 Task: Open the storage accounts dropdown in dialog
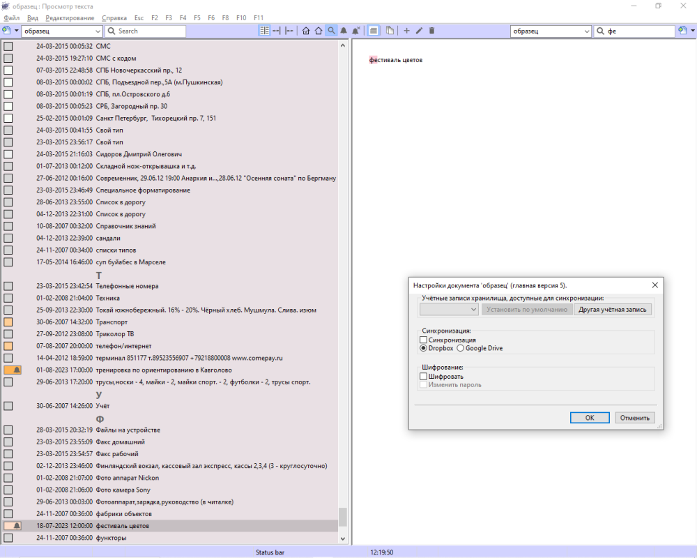click(449, 309)
